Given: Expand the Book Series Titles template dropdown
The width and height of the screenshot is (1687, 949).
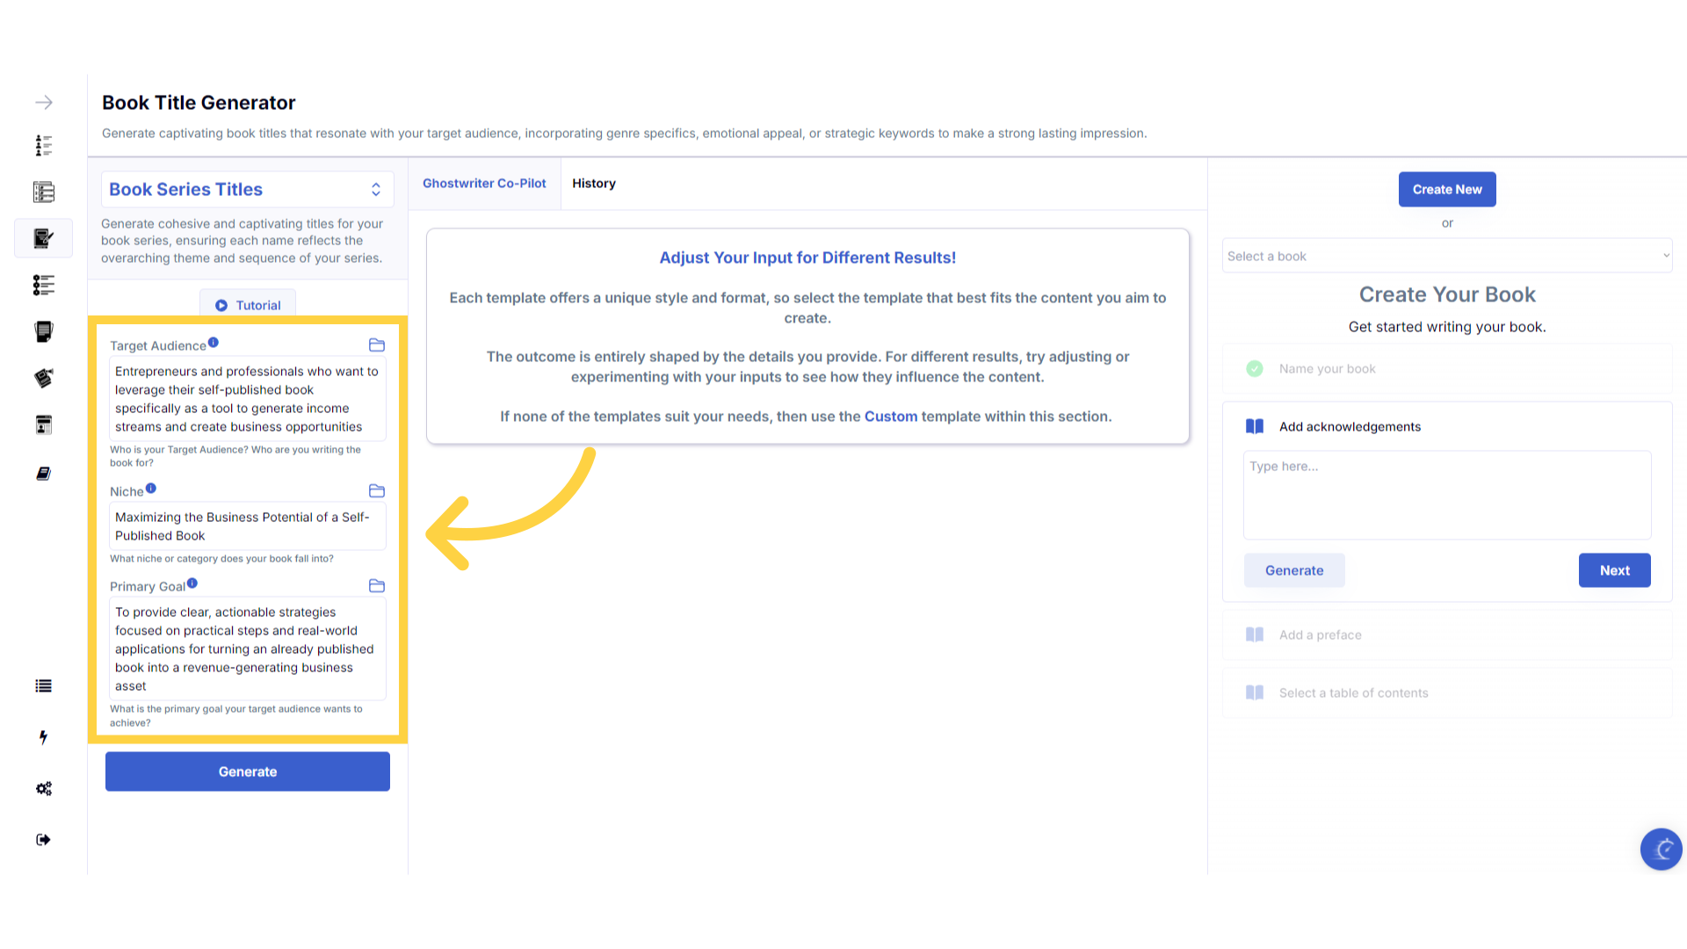Looking at the screenshot, I should point(247,190).
